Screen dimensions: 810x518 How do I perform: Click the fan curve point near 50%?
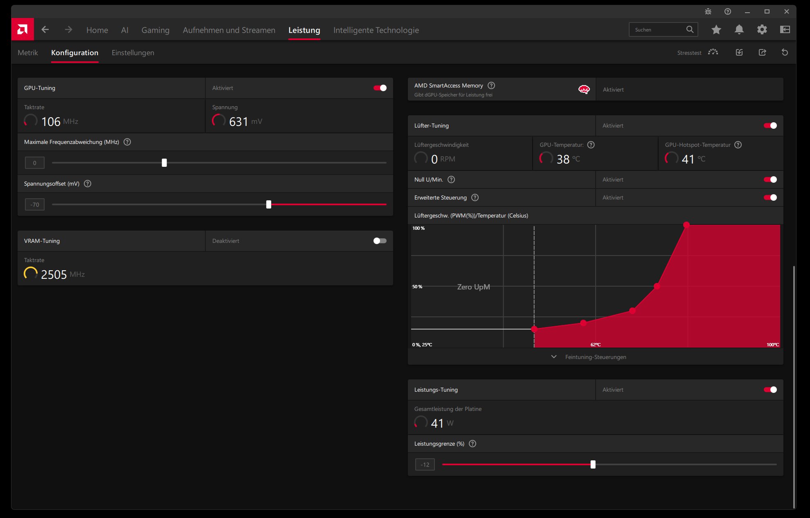(x=657, y=286)
